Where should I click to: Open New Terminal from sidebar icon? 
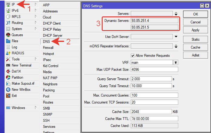point(8,65)
